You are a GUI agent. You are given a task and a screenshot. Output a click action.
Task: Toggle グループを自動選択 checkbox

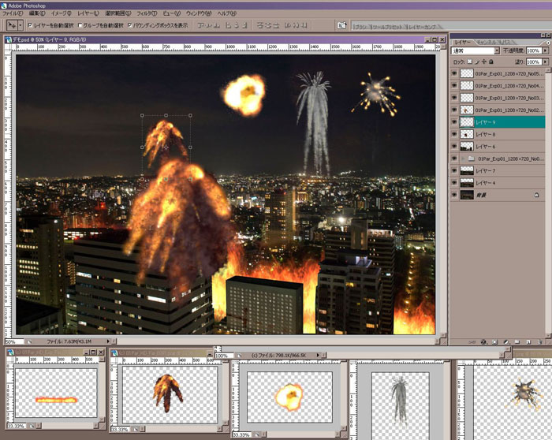click(80, 25)
